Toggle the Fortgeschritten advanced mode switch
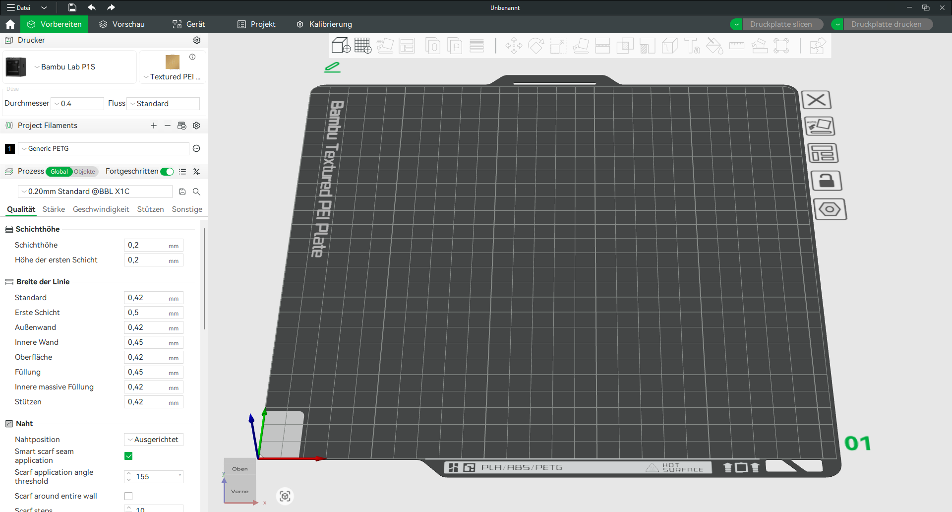The image size is (952, 512). click(167, 172)
